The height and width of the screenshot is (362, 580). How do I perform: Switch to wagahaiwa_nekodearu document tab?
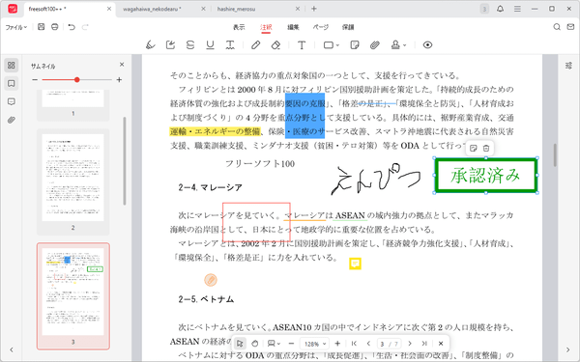(x=152, y=9)
